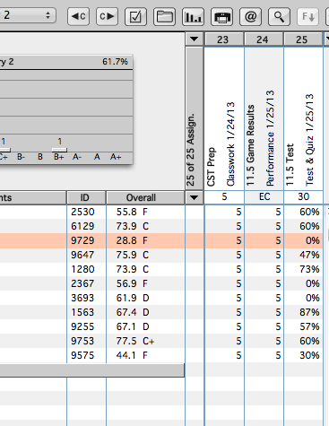Open the attendance checkmark tool
Viewport: 329px width, 426px height.
point(135,16)
